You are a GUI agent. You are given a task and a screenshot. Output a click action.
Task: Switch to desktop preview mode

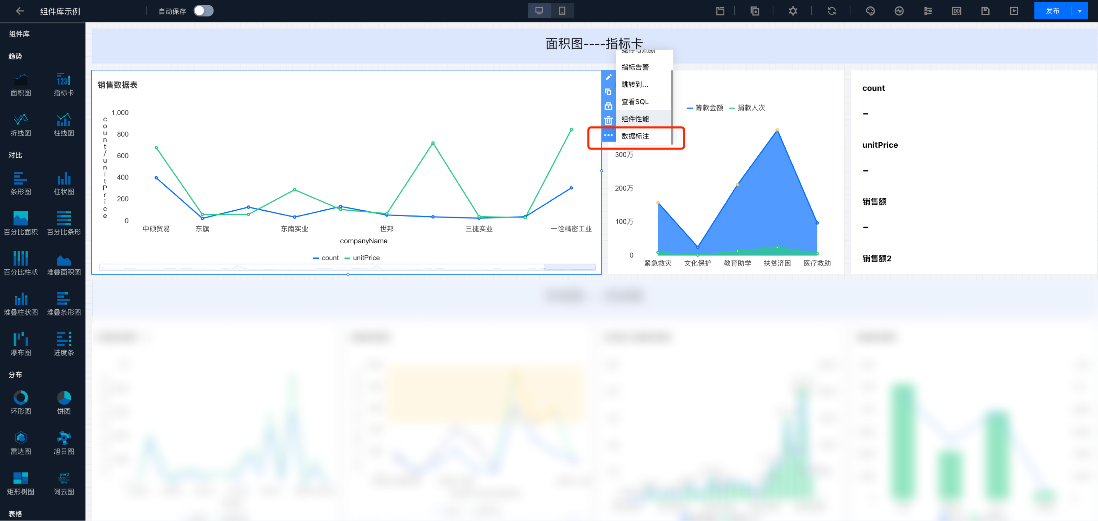click(x=539, y=11)
